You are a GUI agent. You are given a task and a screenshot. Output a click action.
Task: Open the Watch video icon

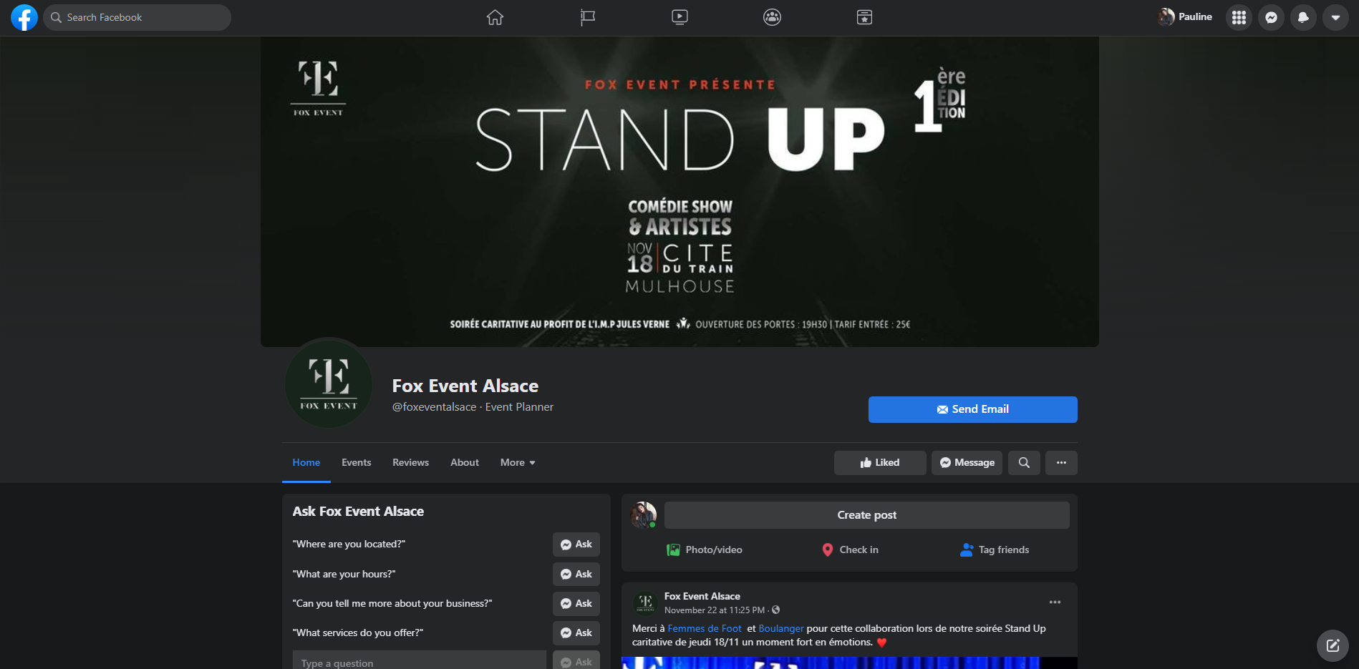click(680, 17)
